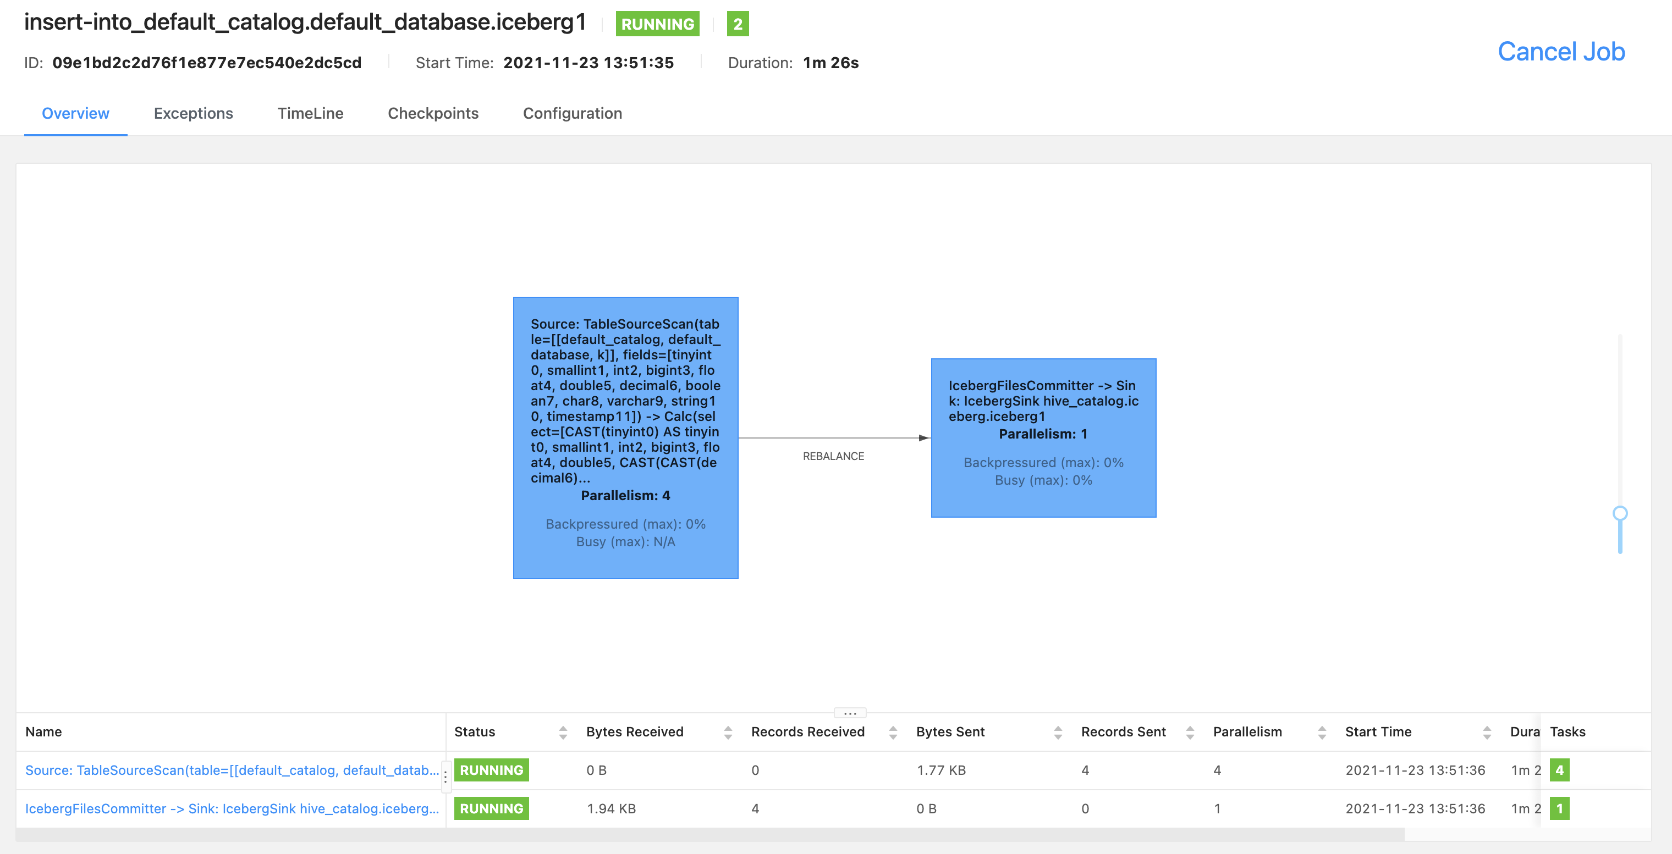Sort the table by Records Sent
The height and width of the screenshot is (854, 1672).
[1189, 731]
